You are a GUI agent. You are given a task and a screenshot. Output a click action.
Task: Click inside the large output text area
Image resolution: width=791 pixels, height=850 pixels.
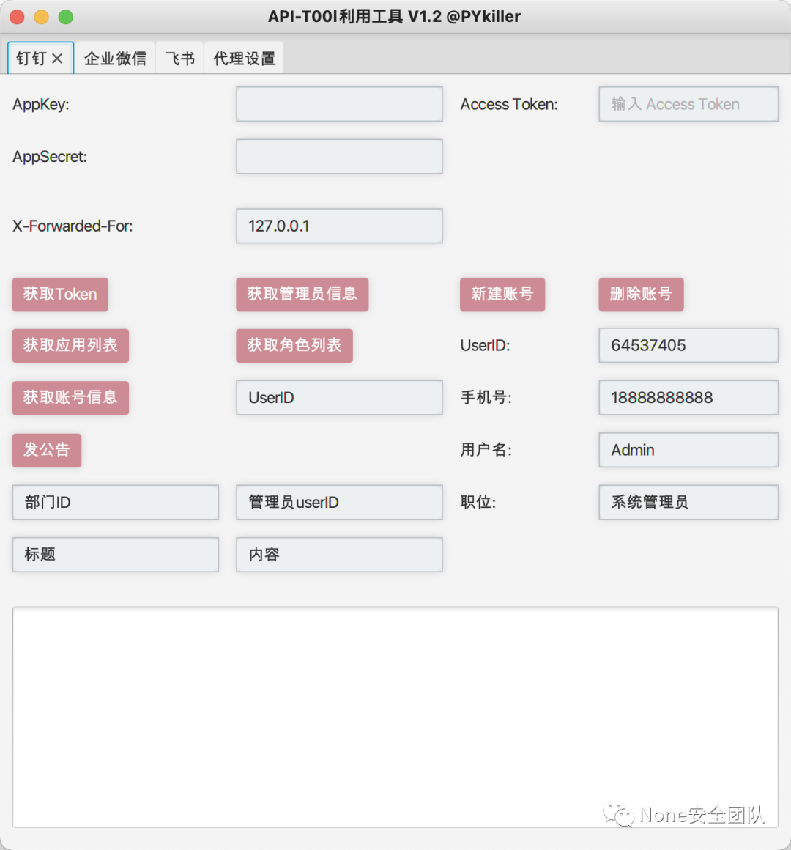[395, 717]
